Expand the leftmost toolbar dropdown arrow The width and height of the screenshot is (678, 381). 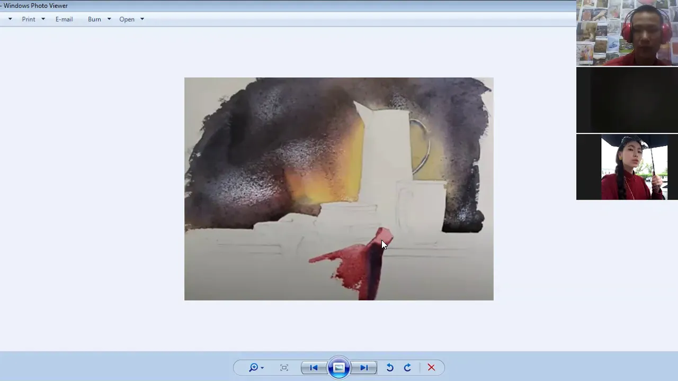coord(10,19)
